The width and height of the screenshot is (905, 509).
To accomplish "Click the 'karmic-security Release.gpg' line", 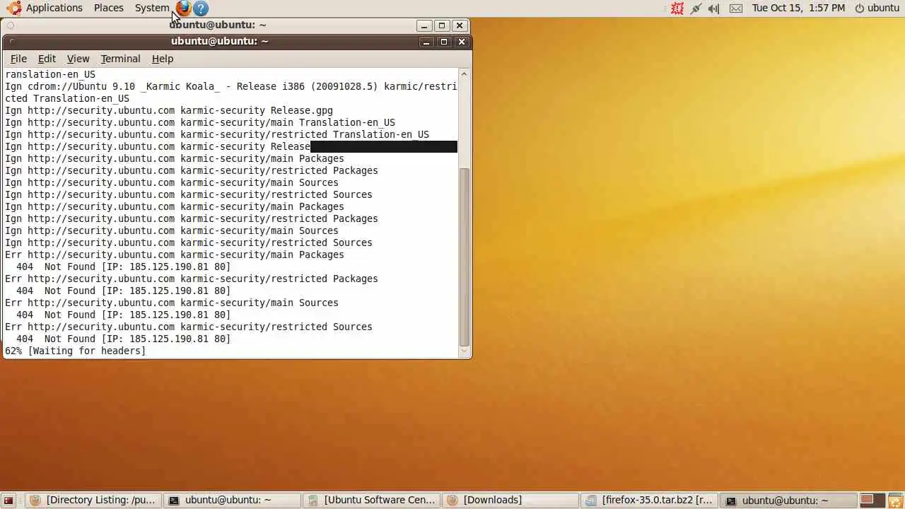I will click(169, 110).
